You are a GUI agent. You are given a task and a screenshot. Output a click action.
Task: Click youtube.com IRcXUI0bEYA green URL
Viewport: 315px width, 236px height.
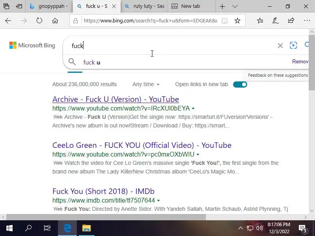pos(121,109)
